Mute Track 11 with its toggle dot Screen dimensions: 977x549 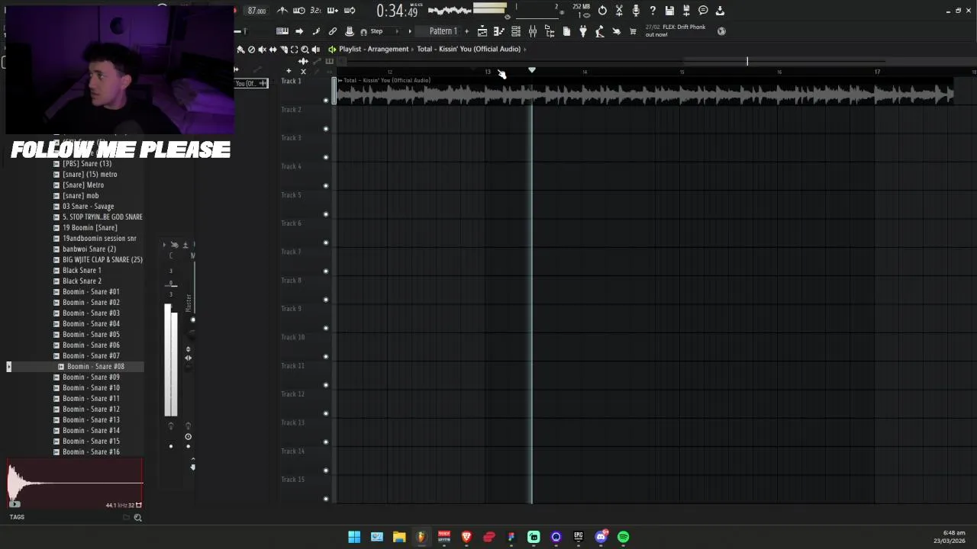click(x=326, y=384)
